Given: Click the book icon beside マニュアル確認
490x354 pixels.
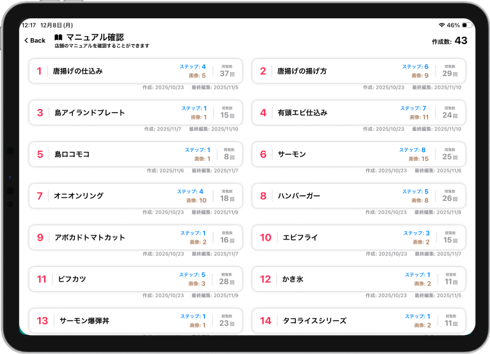Looking at the screenshot, I should click(x=59, y=37).
